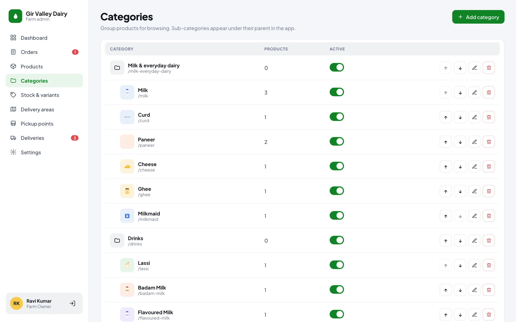This screenshot has height=322, width=516.
Task: Toggle the Paneer active switch
Action: click(x=337, y=141)
